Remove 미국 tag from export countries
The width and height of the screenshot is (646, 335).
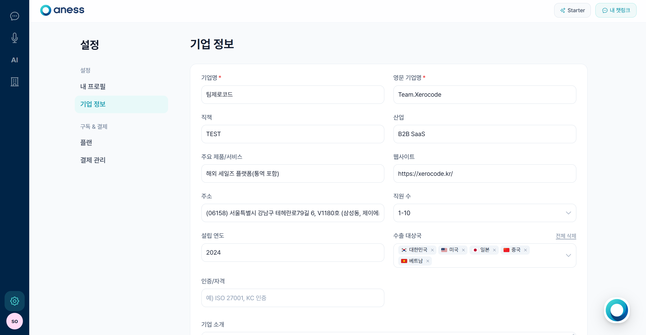coord(463,250)
